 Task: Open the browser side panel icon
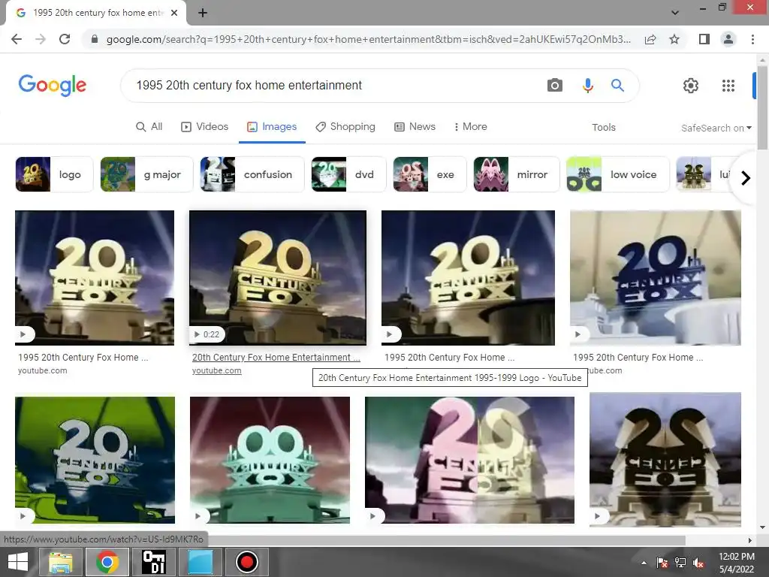(704, 39)
